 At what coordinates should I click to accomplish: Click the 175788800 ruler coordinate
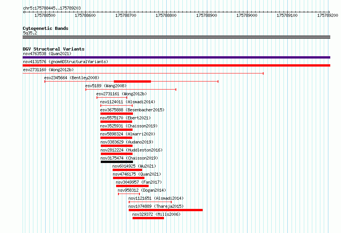coord(166,15)
